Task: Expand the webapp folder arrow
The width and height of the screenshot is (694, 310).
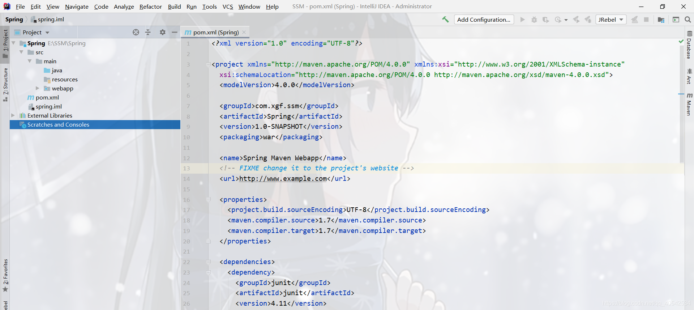Action: (37, 88)
